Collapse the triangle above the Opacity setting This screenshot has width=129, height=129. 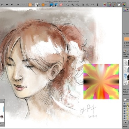pos(124,86)
